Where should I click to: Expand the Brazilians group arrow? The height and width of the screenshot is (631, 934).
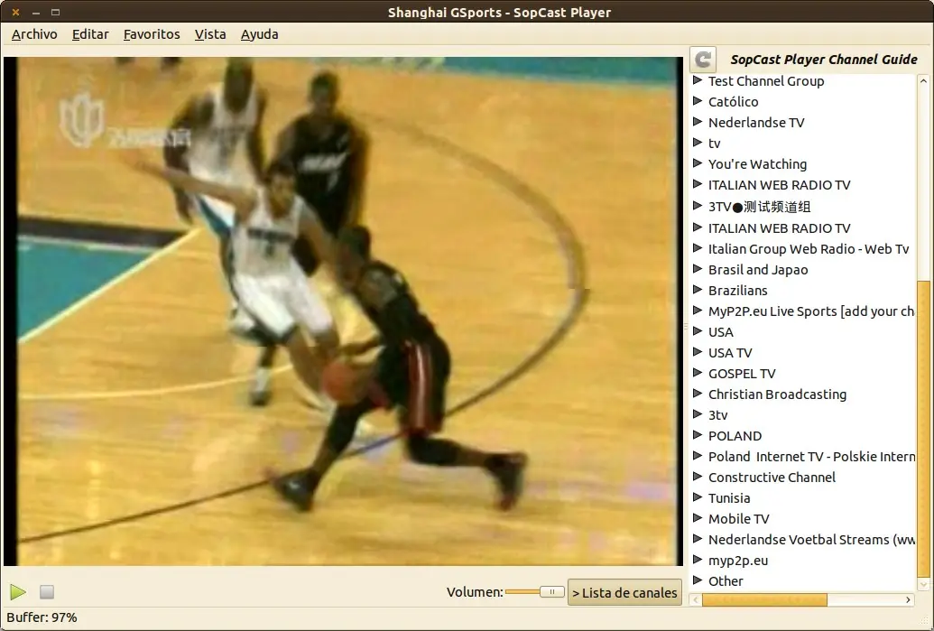pyautogui.click(x=698, y=290)
